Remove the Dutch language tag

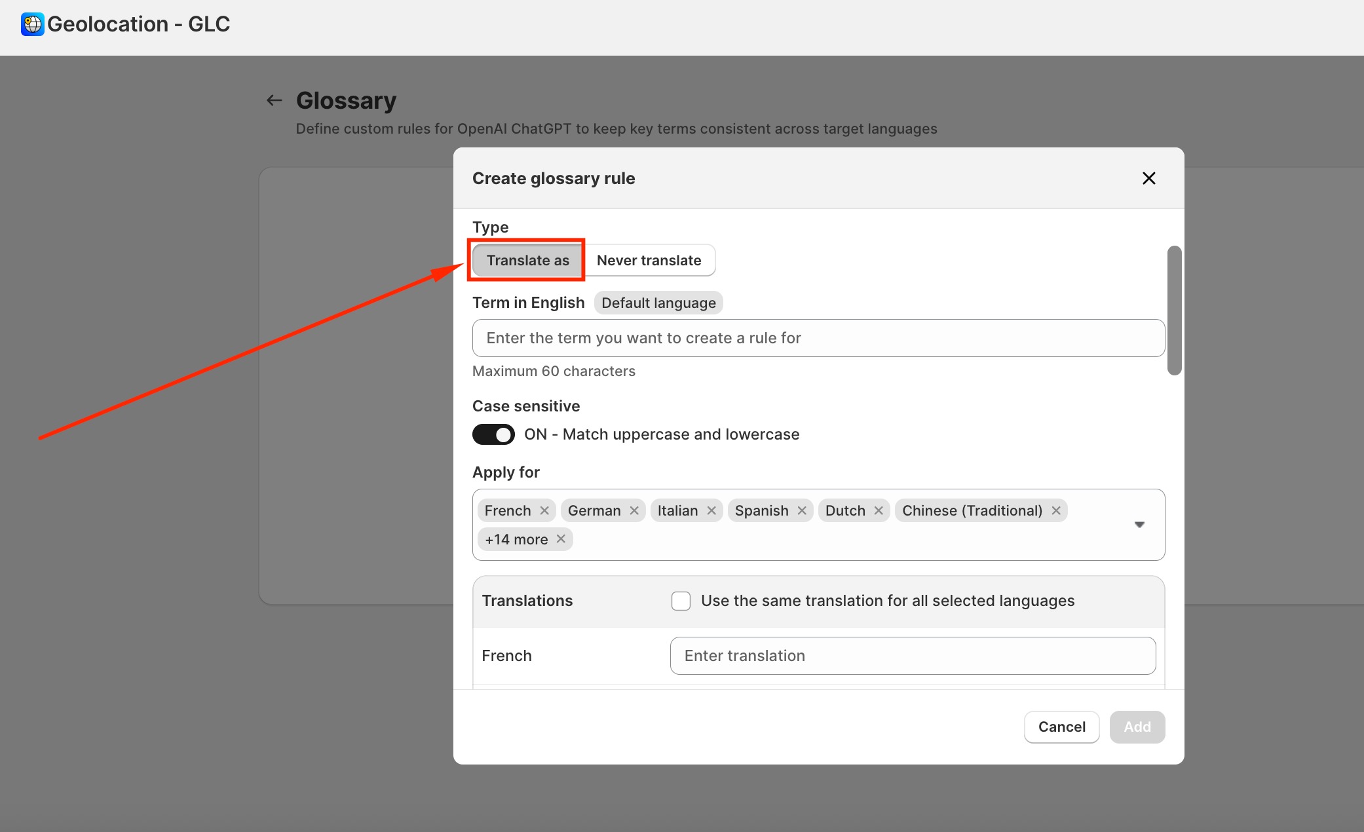point(879,510)
